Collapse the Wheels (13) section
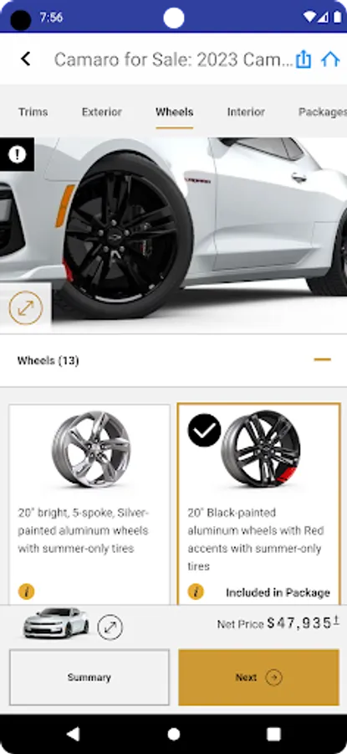The image size is (347, 754). [323, 359]
